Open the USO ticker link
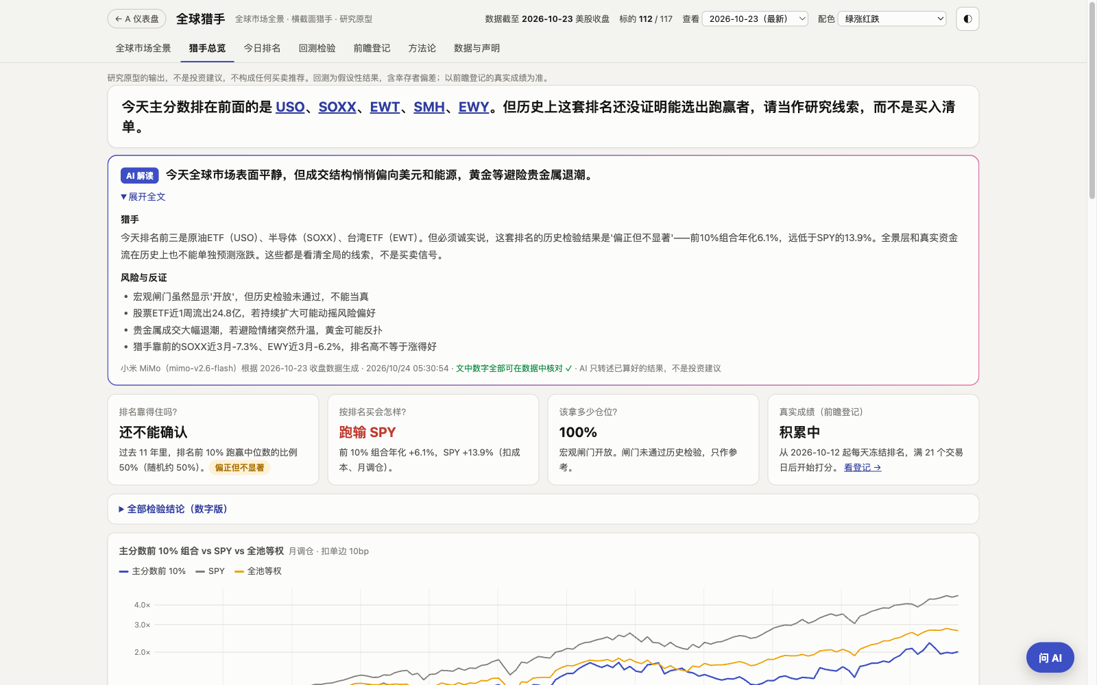The image size is (1097, 685). click(x=290, y=107)
